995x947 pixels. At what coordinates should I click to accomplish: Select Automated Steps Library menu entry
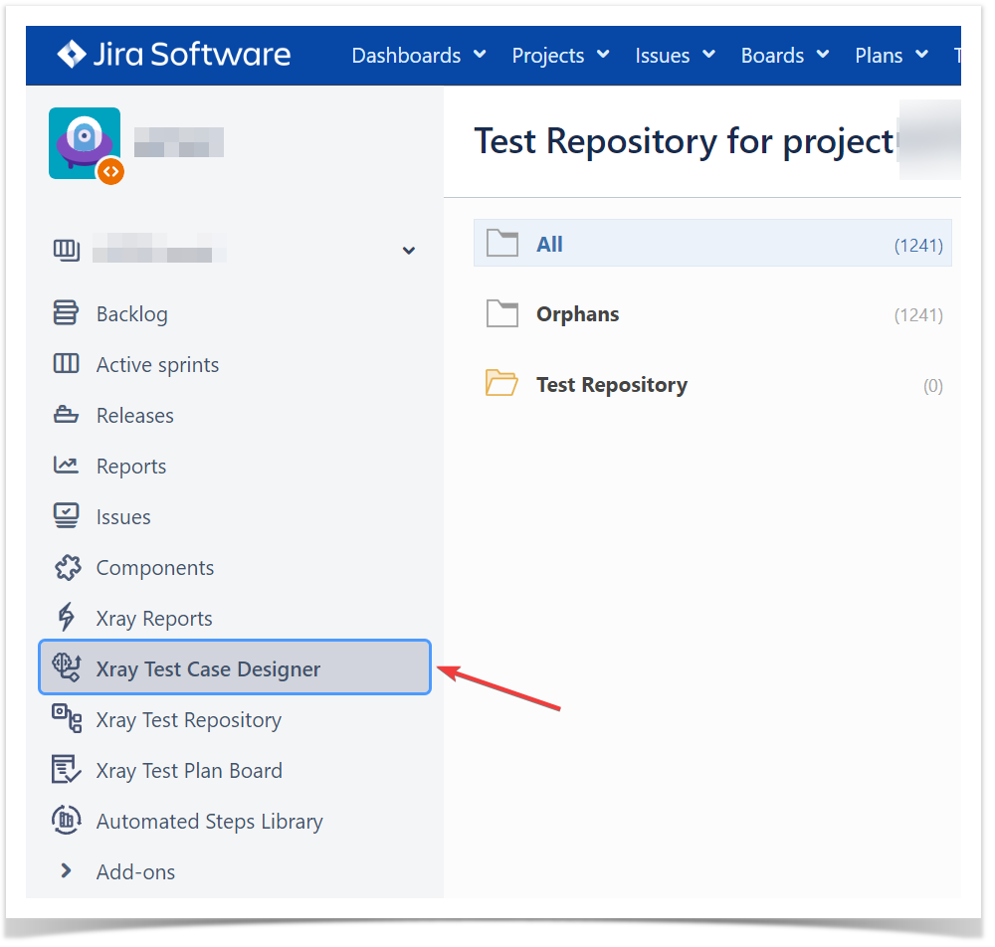tap(209, 822)
